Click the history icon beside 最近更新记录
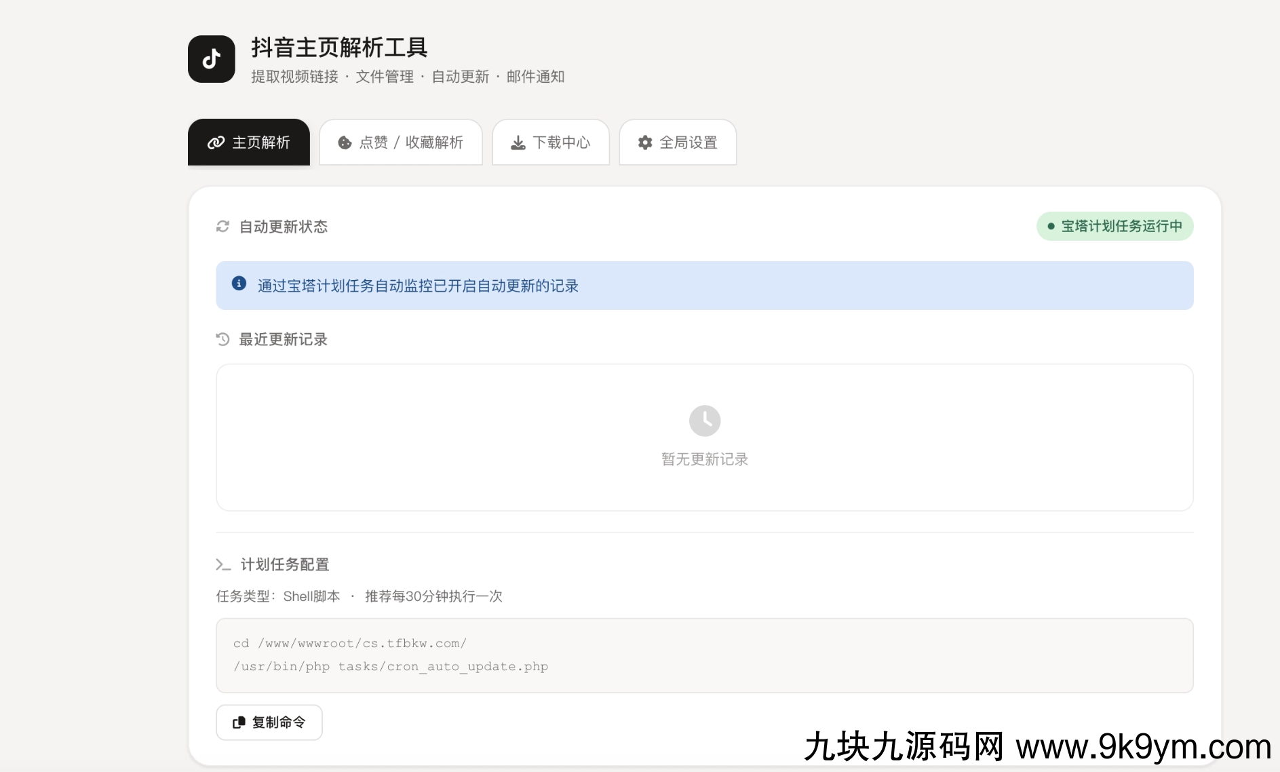 coord(222,339)
